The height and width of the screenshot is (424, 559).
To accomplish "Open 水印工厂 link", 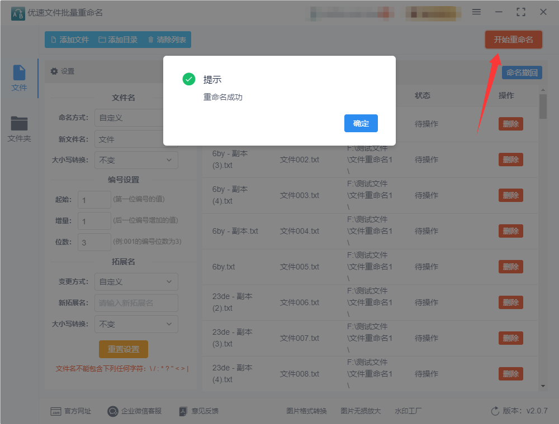I will click(x=408, y=411).
